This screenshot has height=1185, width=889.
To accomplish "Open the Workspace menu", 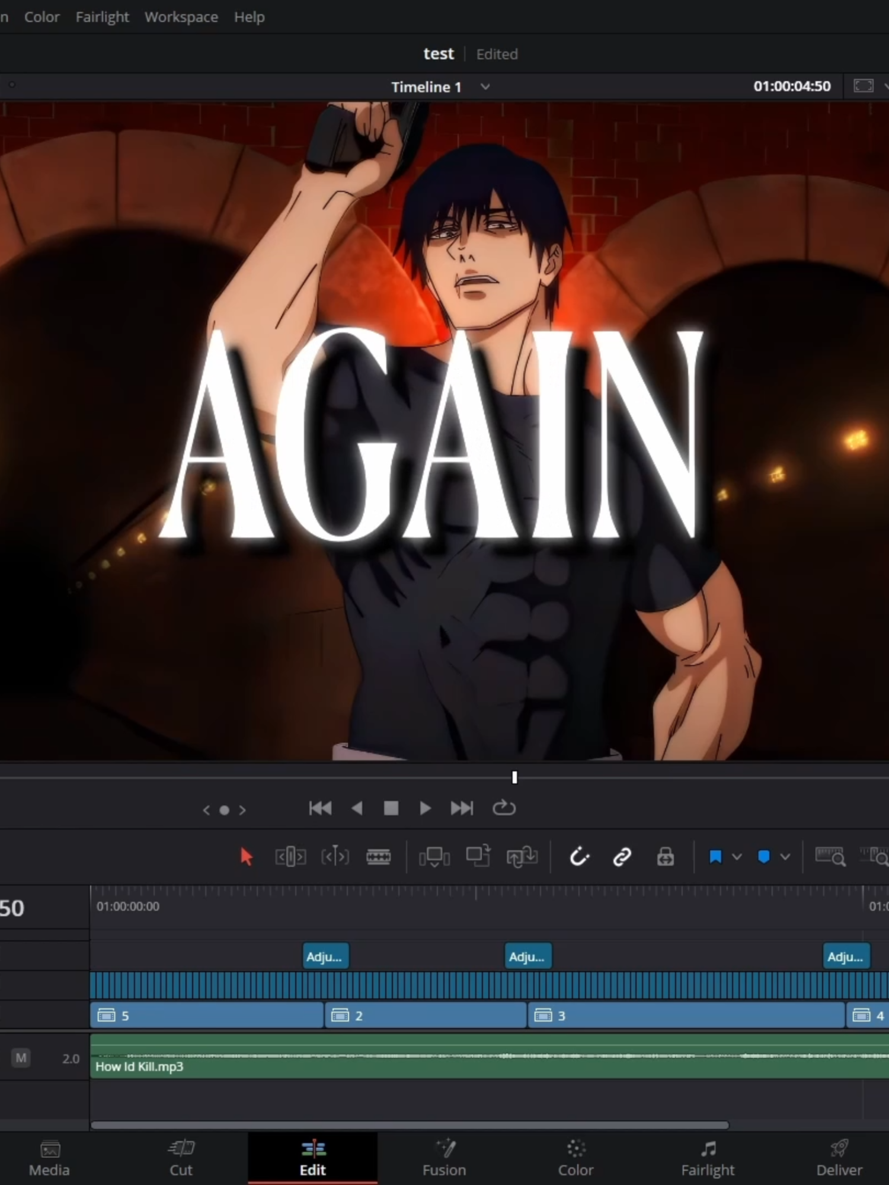I will (x=181, y=17).
